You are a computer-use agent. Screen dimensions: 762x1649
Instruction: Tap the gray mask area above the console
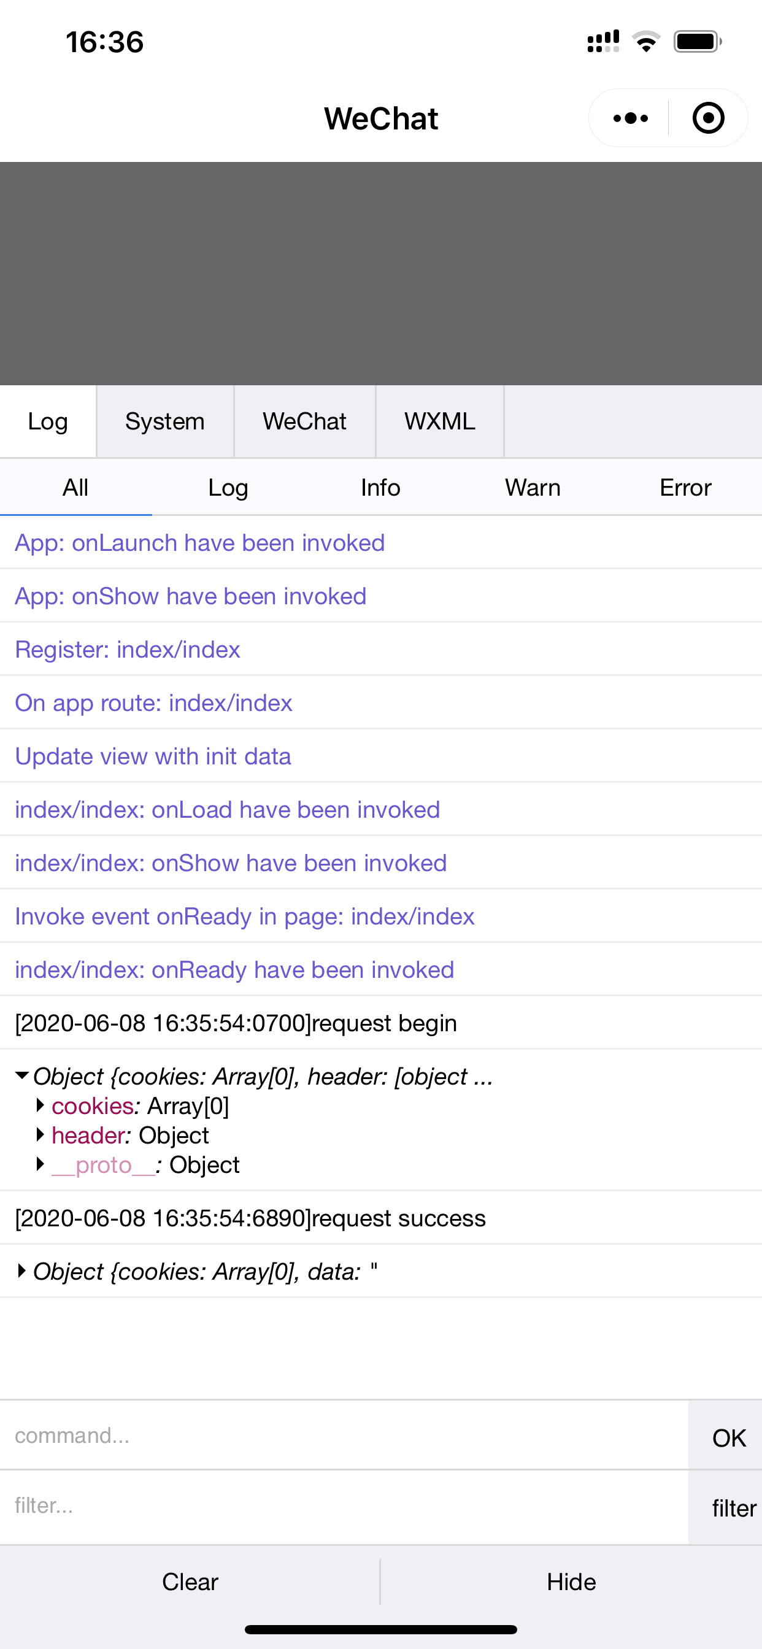tap(381, 274)
